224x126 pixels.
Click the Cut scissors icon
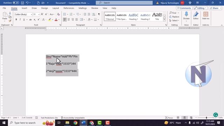click(10, 13)
